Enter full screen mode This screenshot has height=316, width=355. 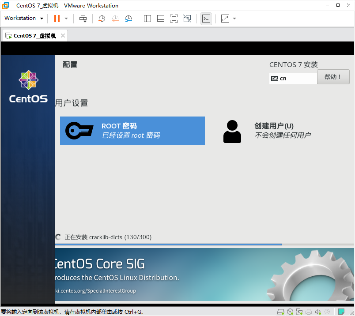[174, 19]
